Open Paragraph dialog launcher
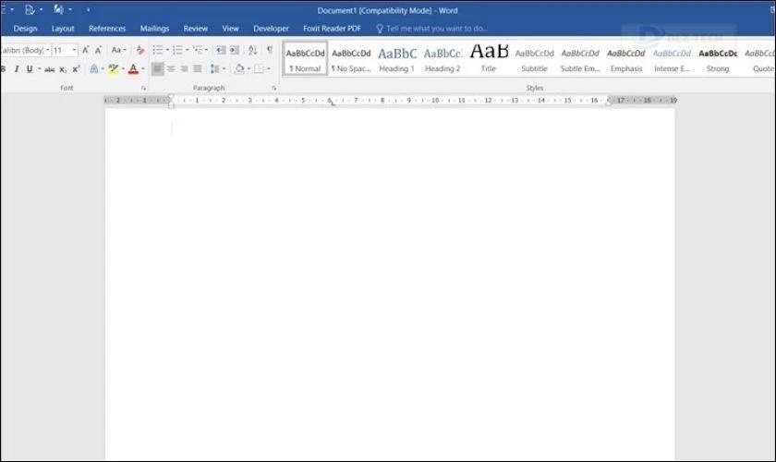Viewport: 776px width, 462px height. click(x=273, y=88)
